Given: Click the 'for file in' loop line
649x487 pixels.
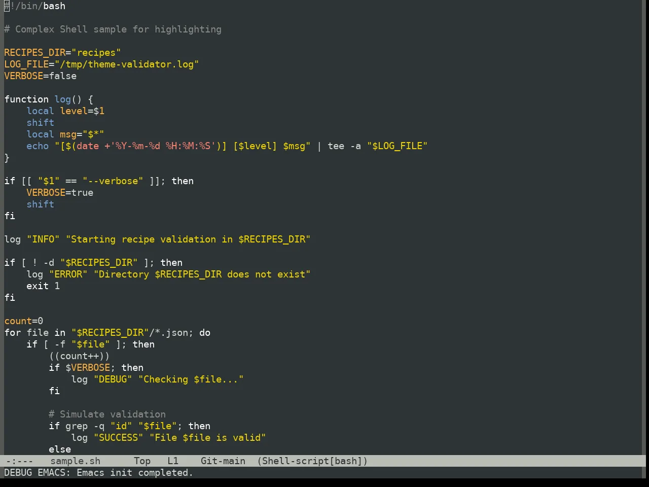Looking at the screenshot, I should click(x=107, y=333).
